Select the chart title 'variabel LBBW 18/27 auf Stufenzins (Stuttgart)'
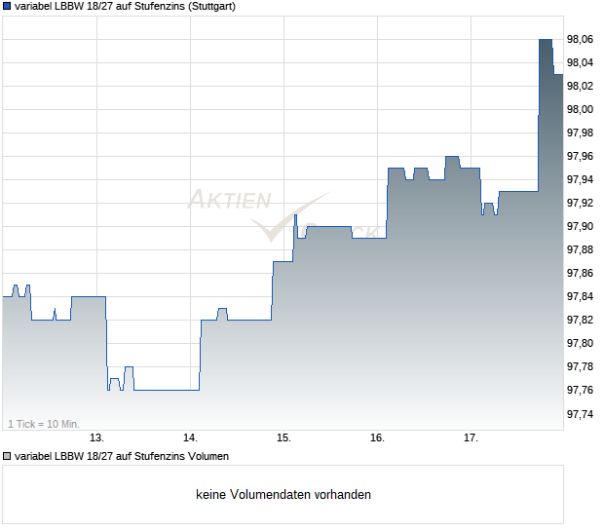This screenshot has width=604, height=532. (125, 7)
